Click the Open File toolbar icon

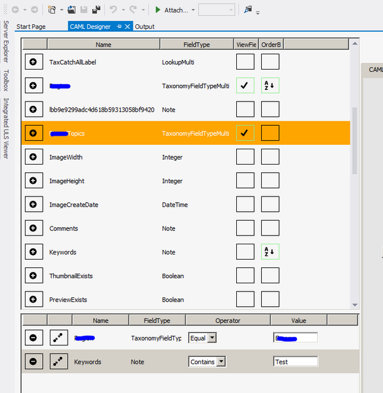(x=72, y=10)
